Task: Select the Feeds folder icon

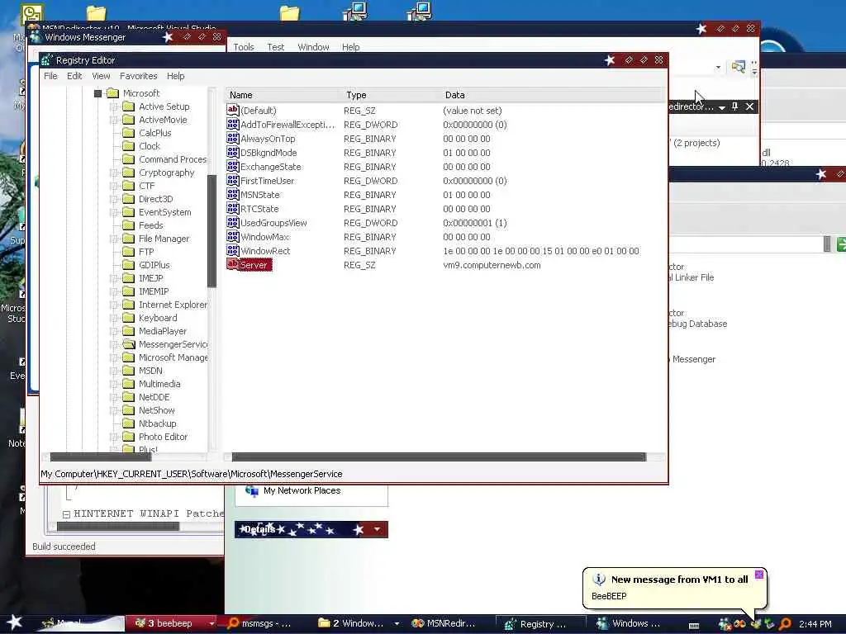Action: point(128,225)
